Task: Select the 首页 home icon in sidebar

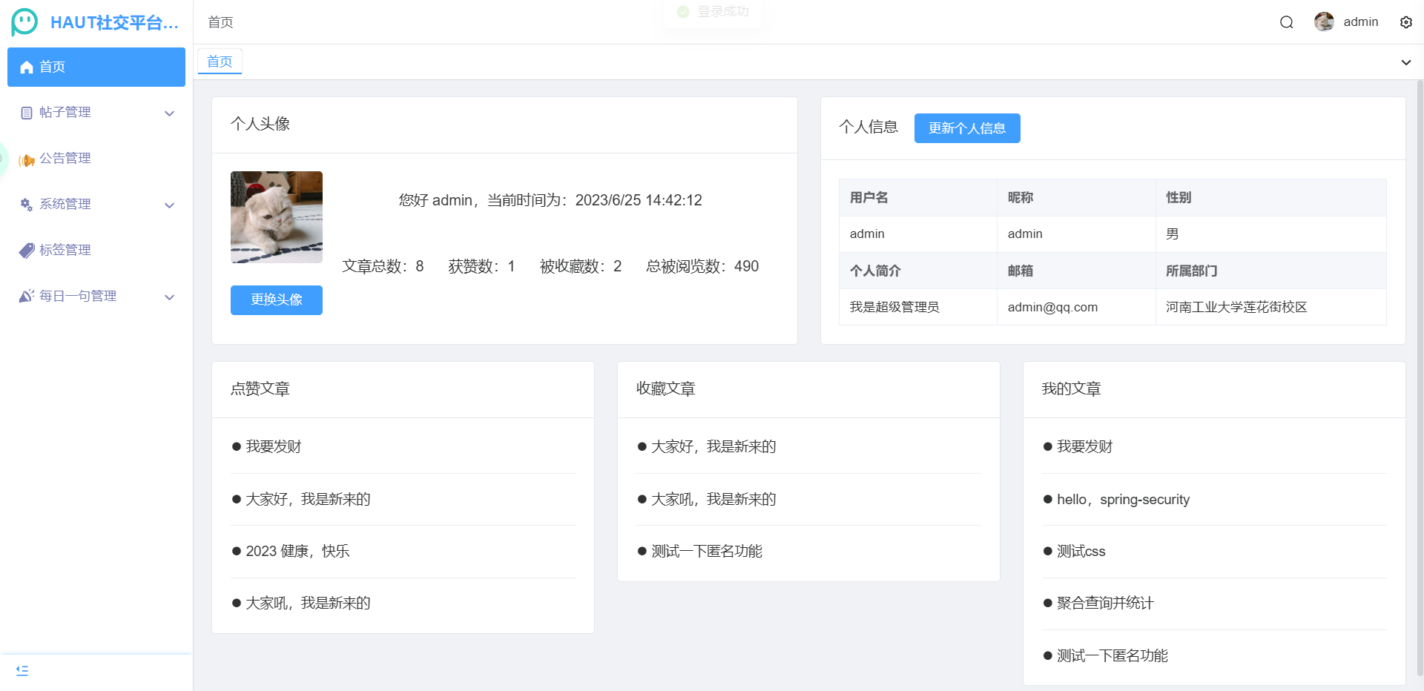Action: [27, 67]
